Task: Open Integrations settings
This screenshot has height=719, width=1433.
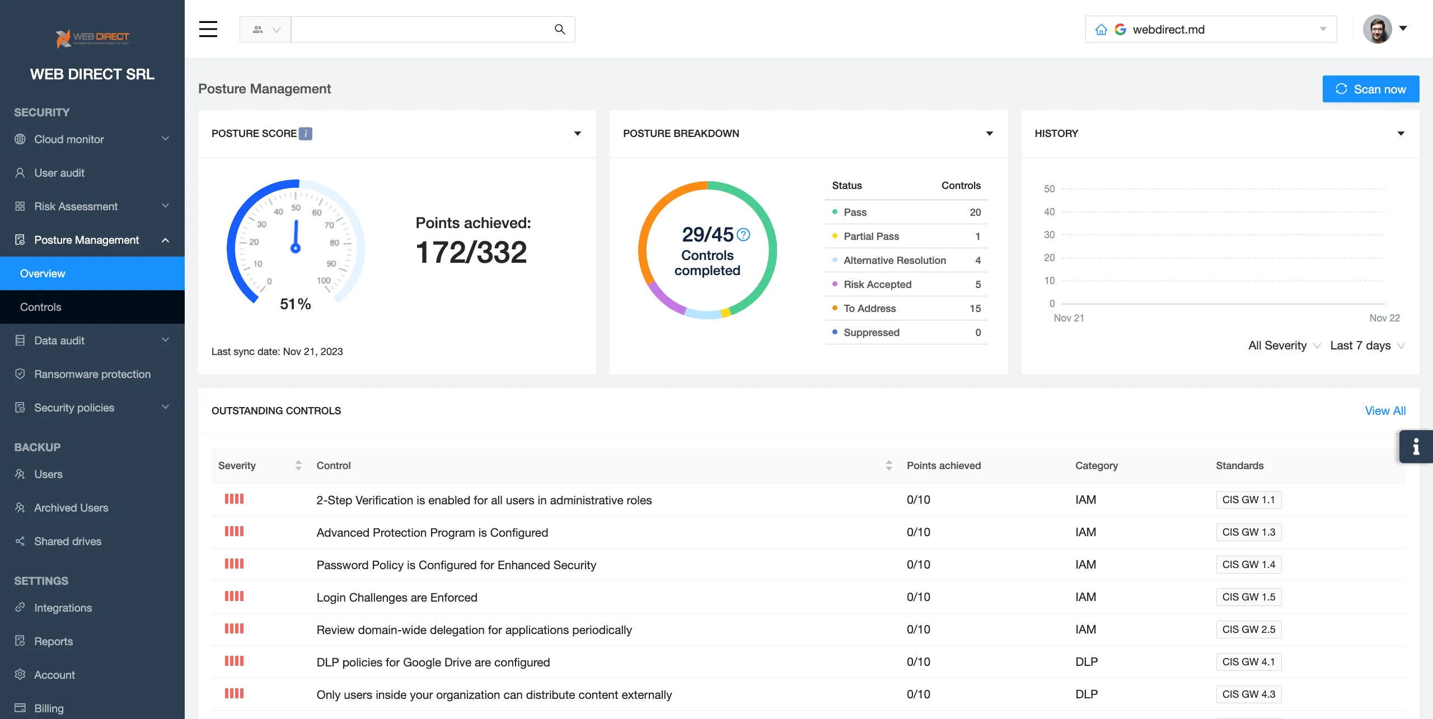Action: click(x=63, y=607)
